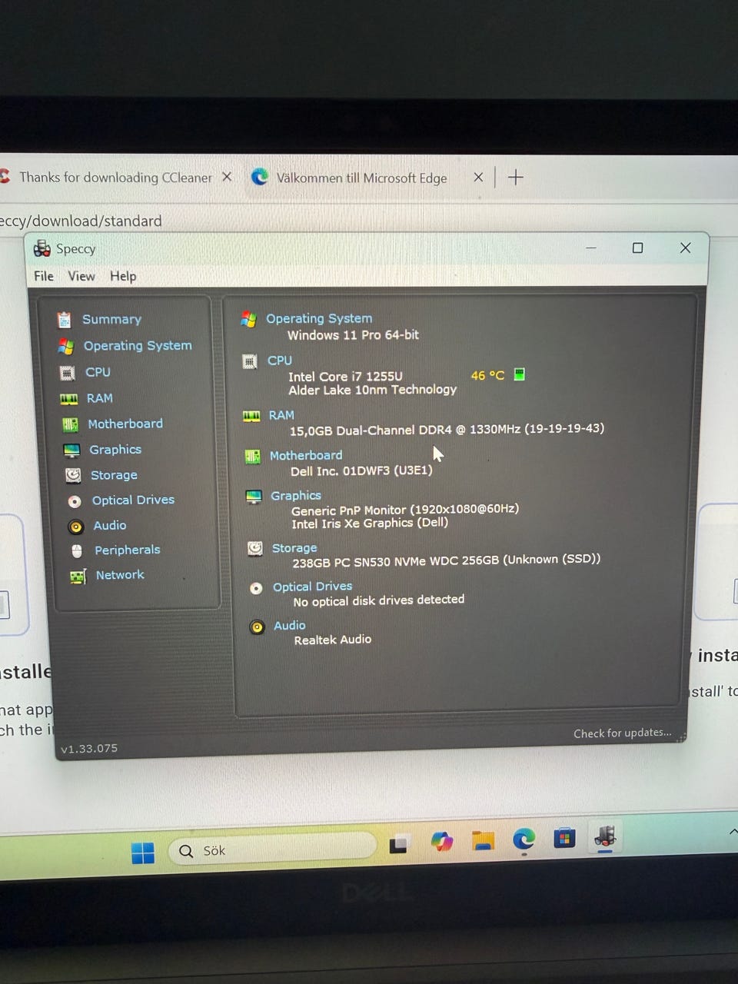Screen dimensions: 738x984
Task: Close the Välkommen till Microsoft Edge tab
Action: pos(478,178)
